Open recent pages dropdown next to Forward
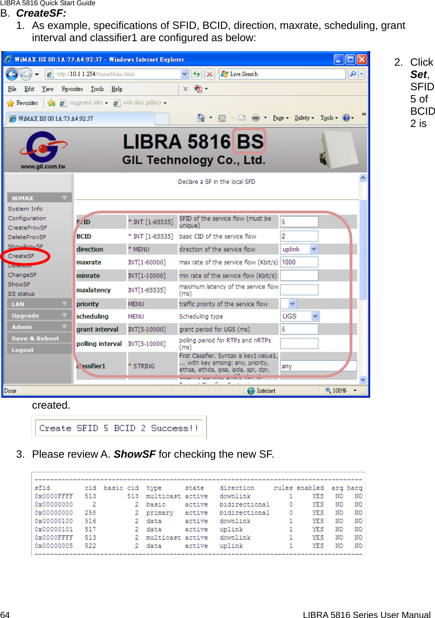Screen dimensions: 435x618 coord(37,74)
